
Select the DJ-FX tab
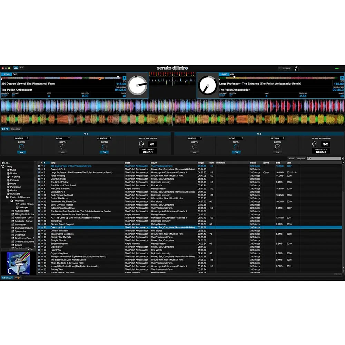(x=5, y=128)
